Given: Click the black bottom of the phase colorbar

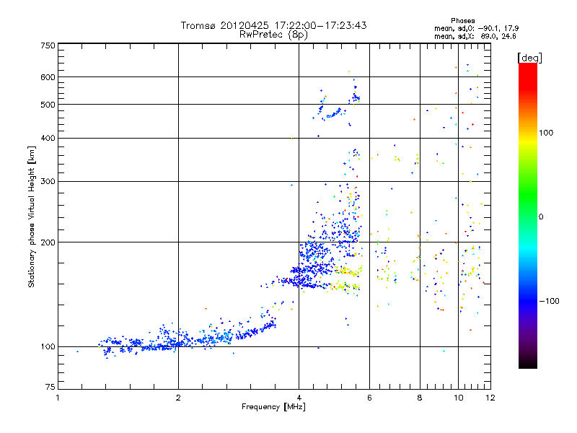Looking at the screenshot, I should pos(528,363).
